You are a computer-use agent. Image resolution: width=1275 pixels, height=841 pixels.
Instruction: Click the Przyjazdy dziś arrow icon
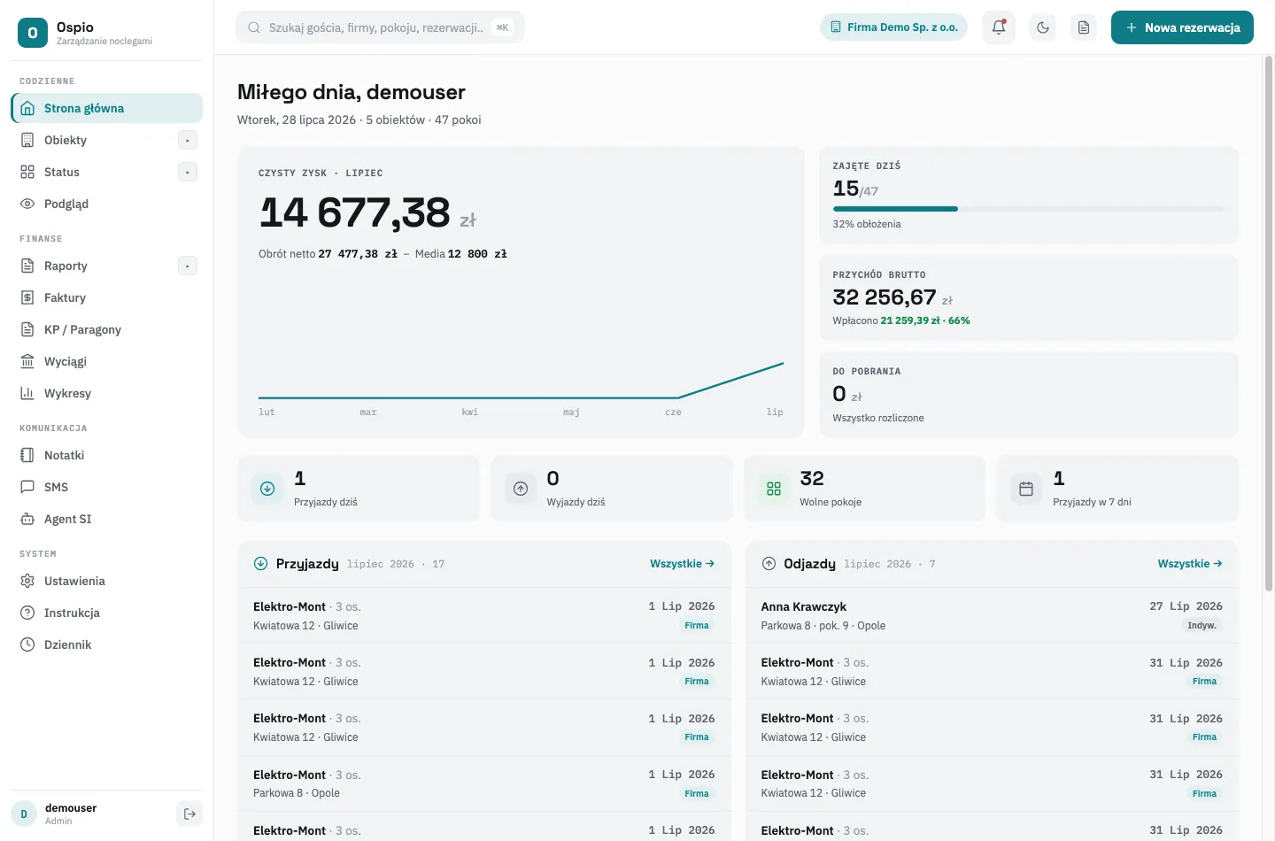pos(267,489)
